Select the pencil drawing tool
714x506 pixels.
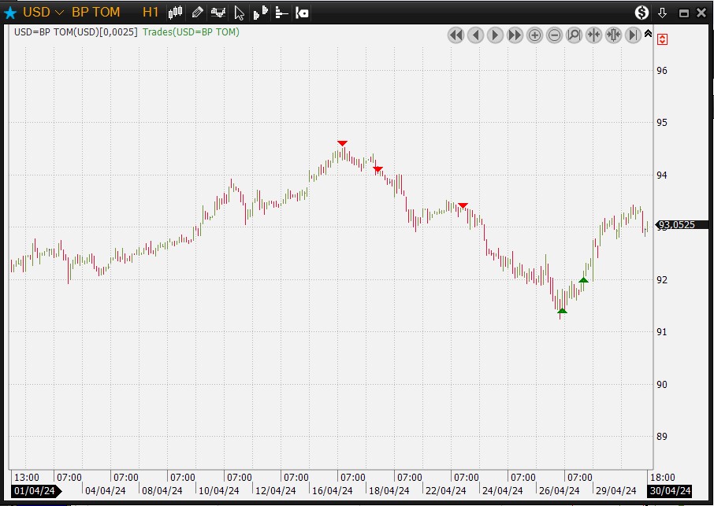(x=197, y=13)
